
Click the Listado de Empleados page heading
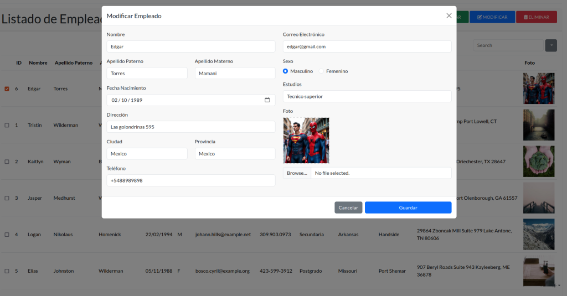point(51,19)
